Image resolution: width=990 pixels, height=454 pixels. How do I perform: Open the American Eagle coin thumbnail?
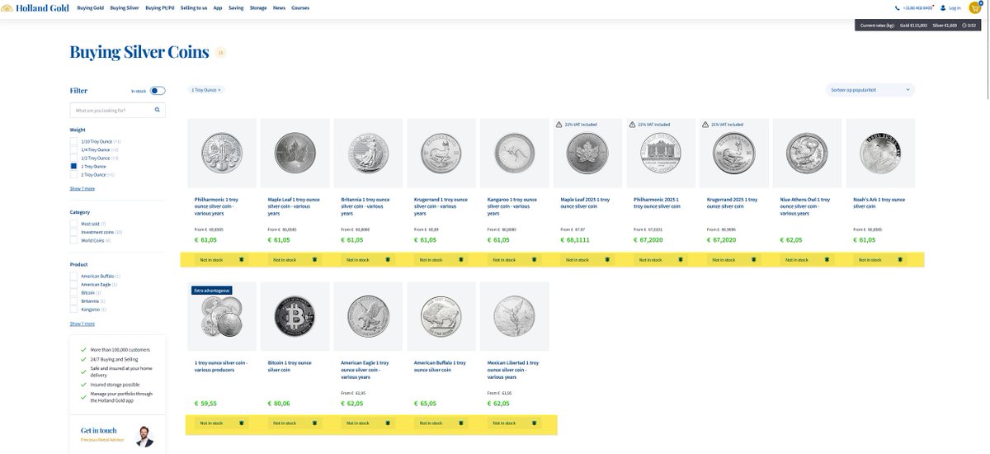coord(369,317)
